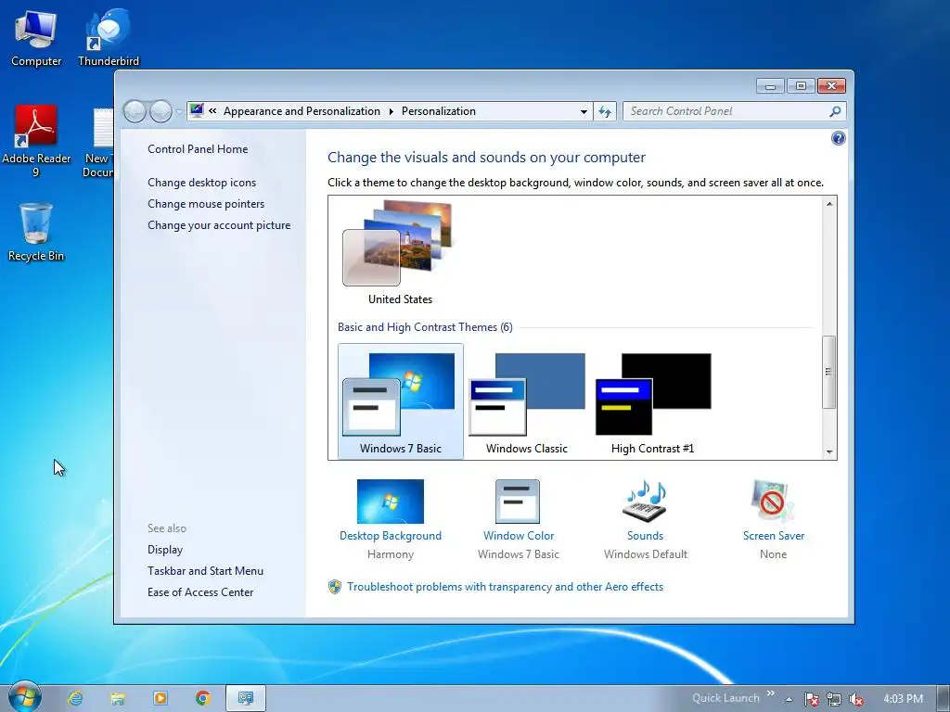This screenshot has height=712, width=950.
Task: Select the High Contrast #1 theme
Action: tap(652, 401)
